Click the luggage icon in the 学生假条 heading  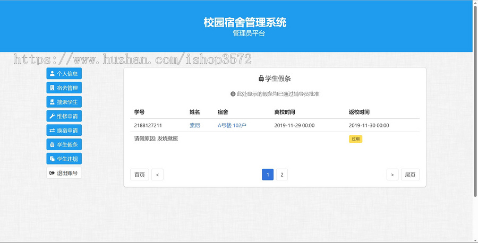[x=261, y=79]
